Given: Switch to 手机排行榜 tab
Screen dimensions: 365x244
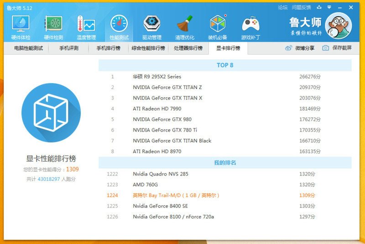Looking at the screenshot, I should [108, 48].
